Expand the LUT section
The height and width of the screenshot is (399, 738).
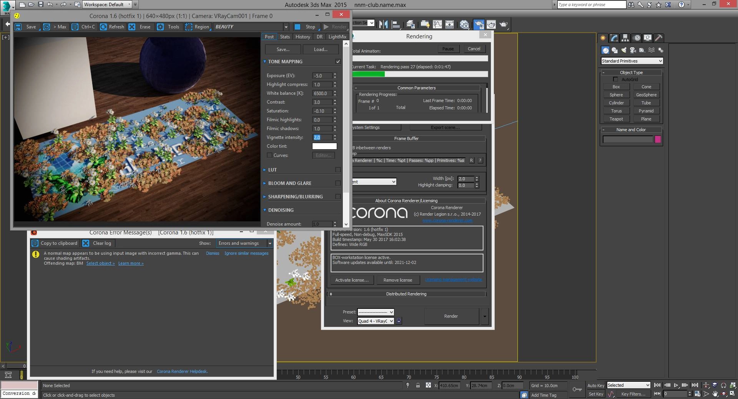(264, 170)
